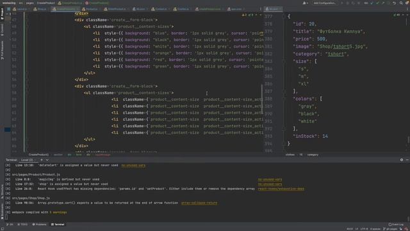Click the "tshort" category value in db.json
This screenshot has height=231, width=410.
pyautogui.click(x=336, y=54)
